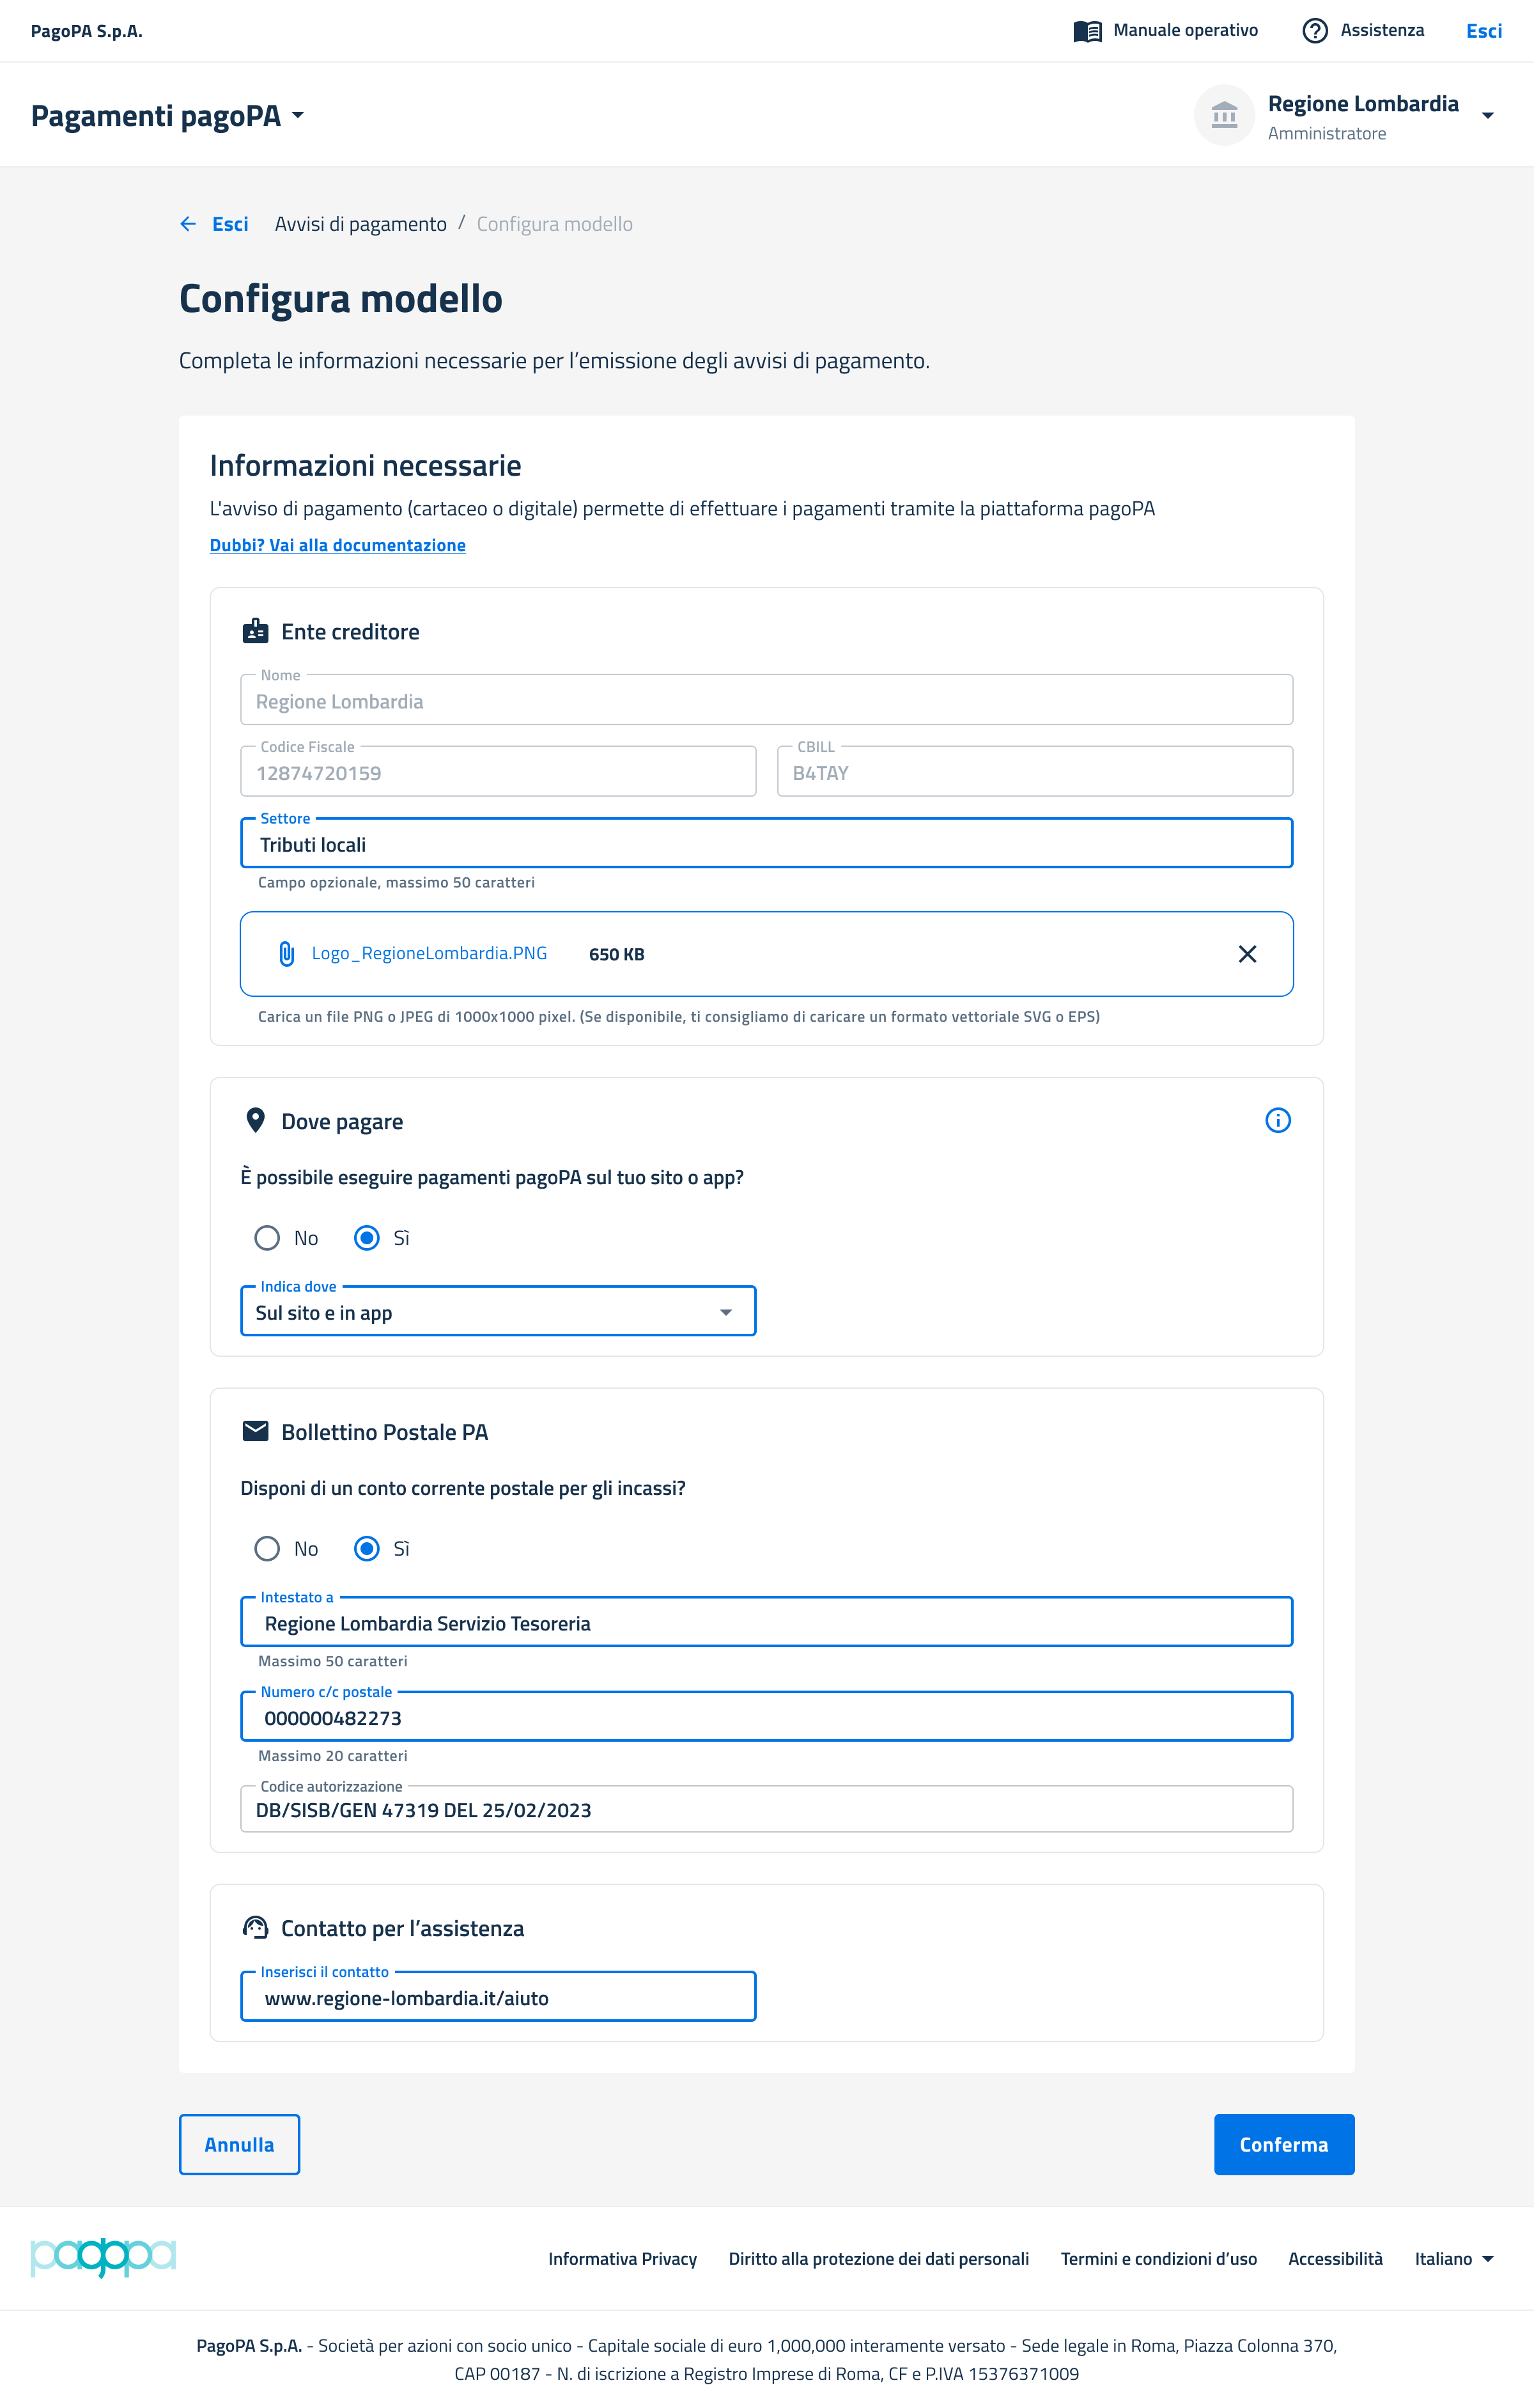Click the Assistenza question mark icon
The height and width of the screenshot is (2408, 1534).
1314,31
